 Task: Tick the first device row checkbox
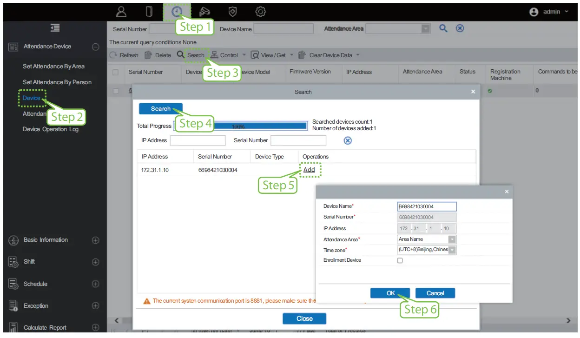[116, 91]
